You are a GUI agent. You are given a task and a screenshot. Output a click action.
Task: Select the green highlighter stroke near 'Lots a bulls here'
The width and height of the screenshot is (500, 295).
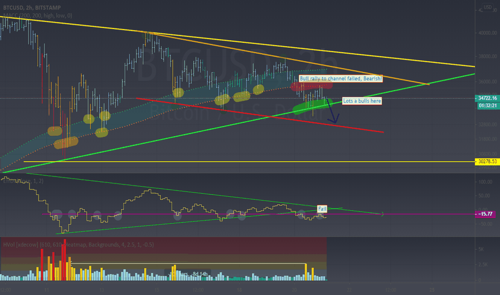click(x=313, y=107)
